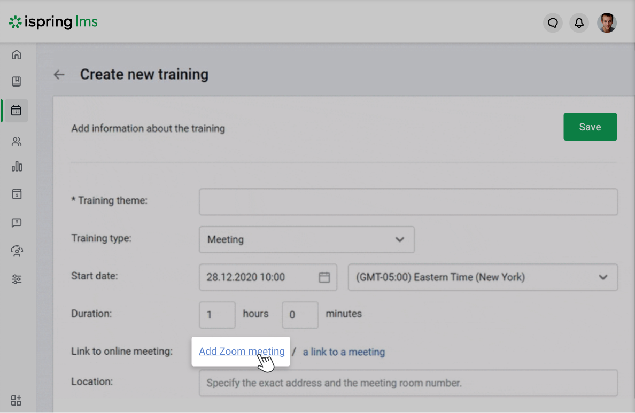Click the 'a link to a meeting' option
Screen dimensions: 635x413
tap(344, 352)
